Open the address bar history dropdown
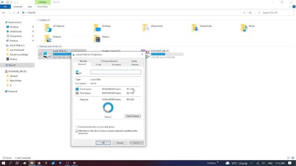Image resolution: width=296 pixels, height=166 pixels. [244, 13]
